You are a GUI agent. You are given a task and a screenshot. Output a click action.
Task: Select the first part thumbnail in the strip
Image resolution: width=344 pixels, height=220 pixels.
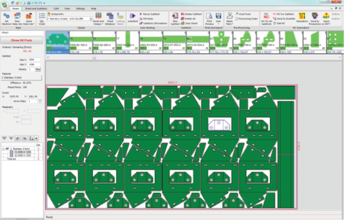57,42
